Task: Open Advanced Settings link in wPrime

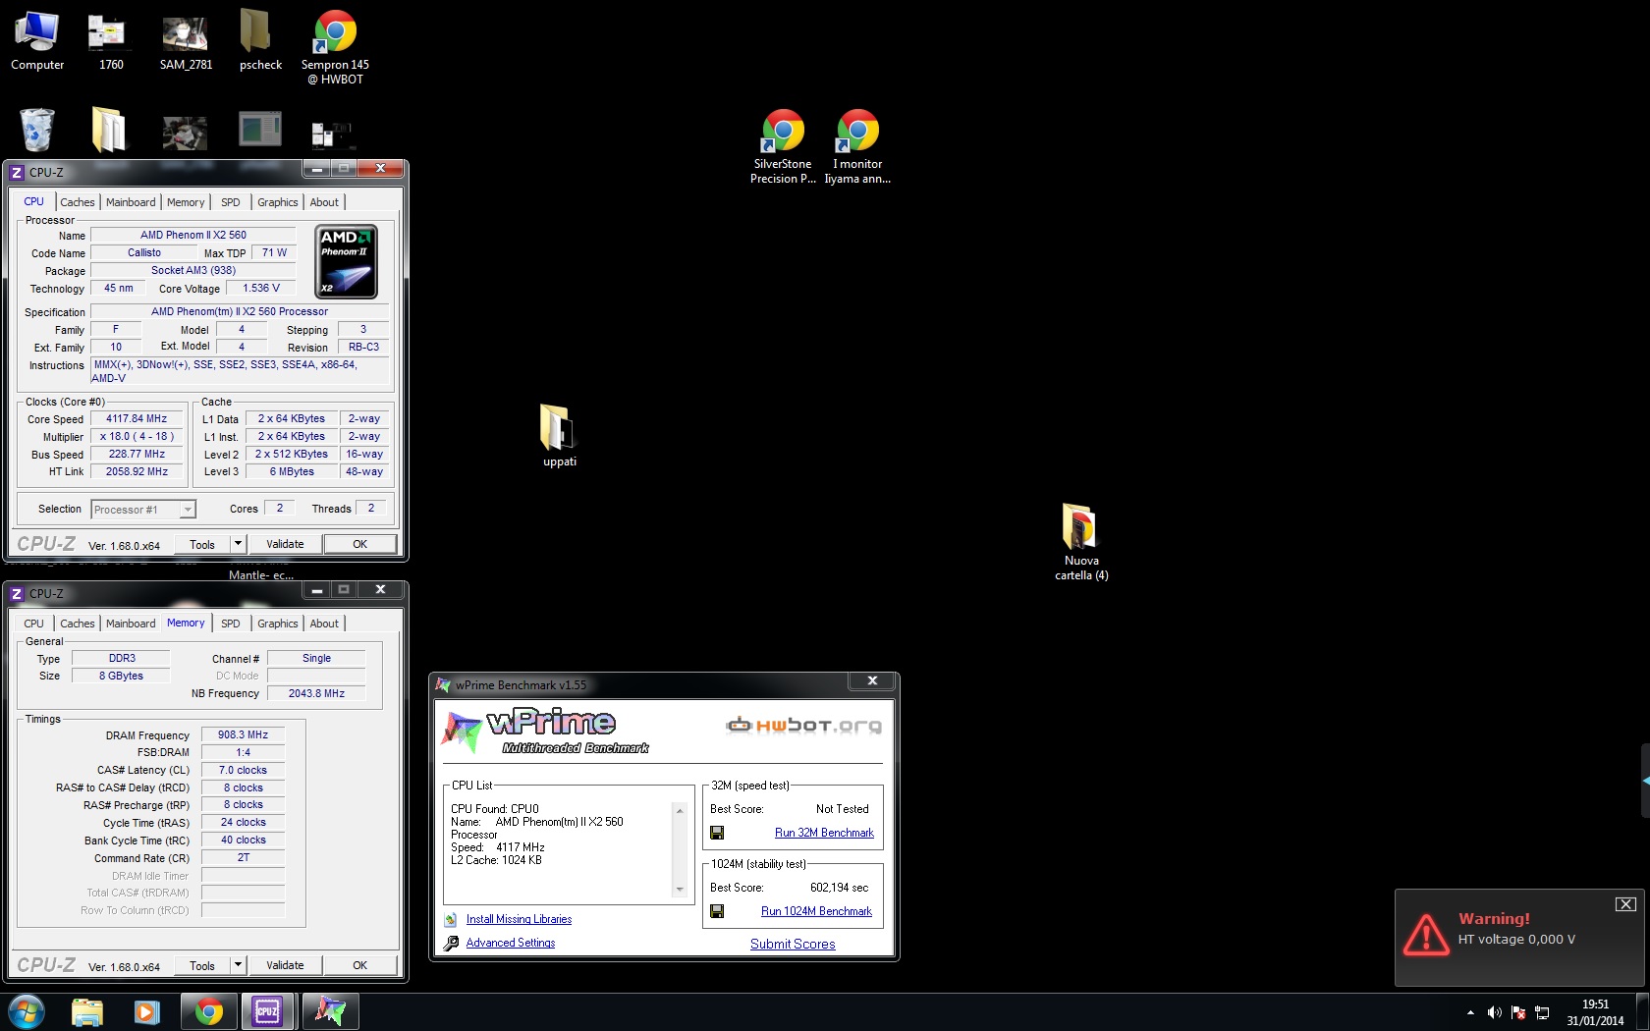Action: click(511, 943)
